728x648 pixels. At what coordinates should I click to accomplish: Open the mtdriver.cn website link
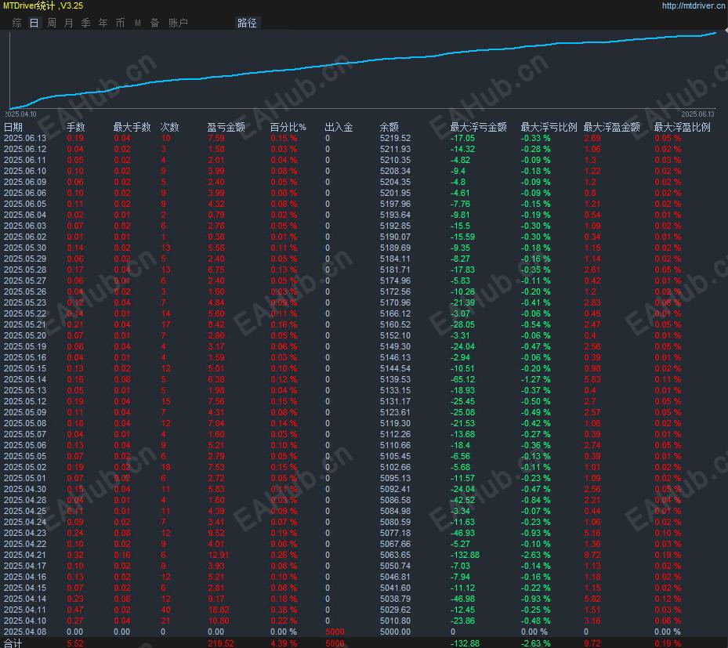tap(693, 5)
